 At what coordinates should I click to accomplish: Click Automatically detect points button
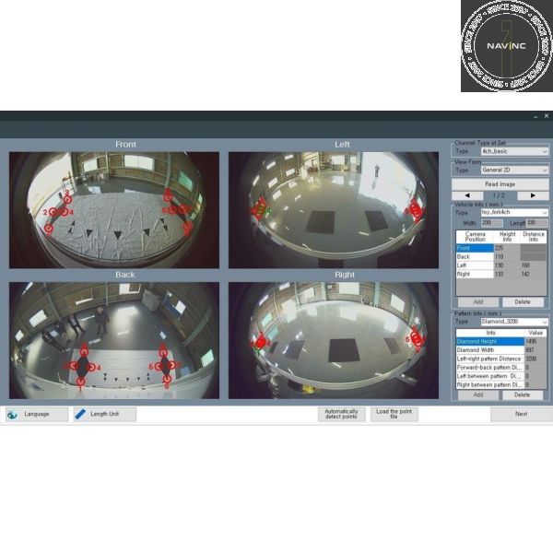point(341,415)
